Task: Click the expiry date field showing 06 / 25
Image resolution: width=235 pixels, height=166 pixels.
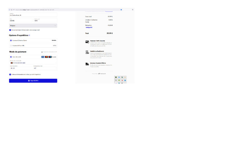Action: [x=21, y=68]
